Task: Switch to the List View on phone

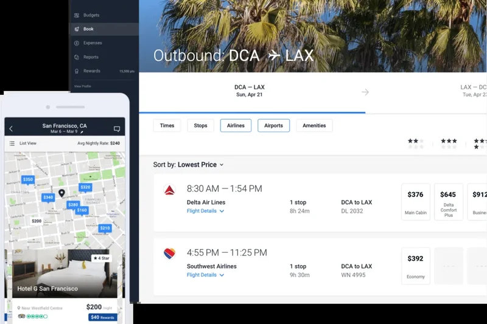Action: coord(23,143)
